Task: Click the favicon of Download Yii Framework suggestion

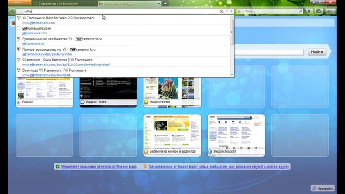Action: pyautogui.click(x=19, y=71)
